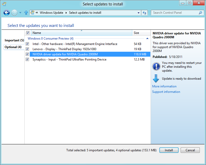The height and width of the screenshot is (165, 206).
Task: Minimize the window
Action: click(183, 3)
